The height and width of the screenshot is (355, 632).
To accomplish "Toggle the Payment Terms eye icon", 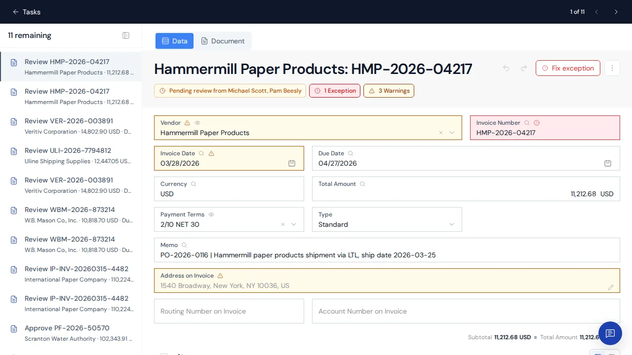I will coord(211,214).
